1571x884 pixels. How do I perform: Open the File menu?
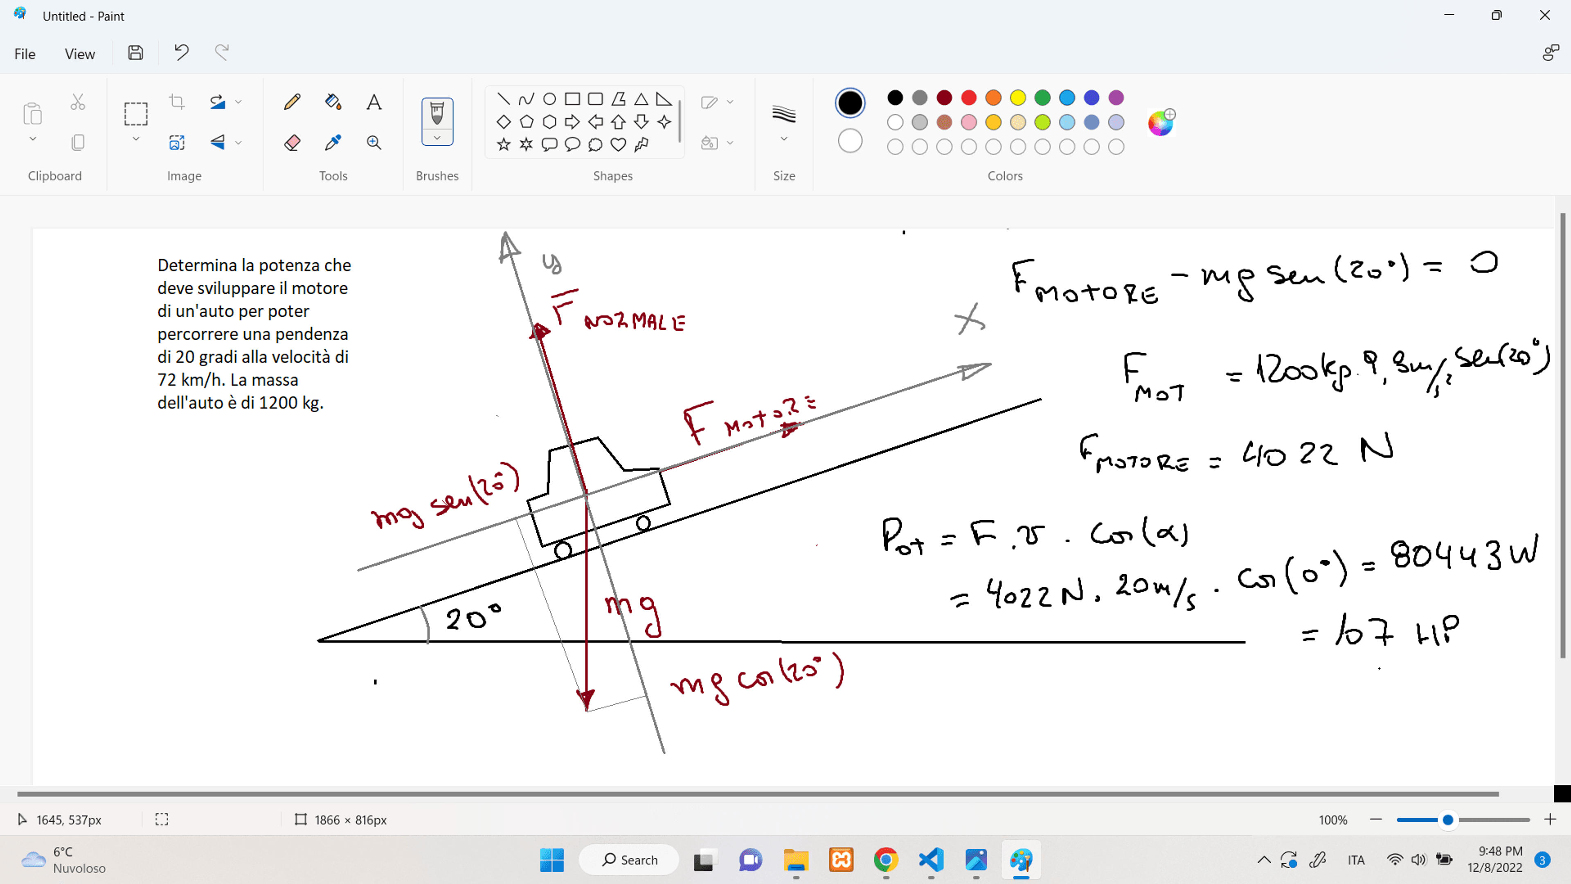(25, 54)
